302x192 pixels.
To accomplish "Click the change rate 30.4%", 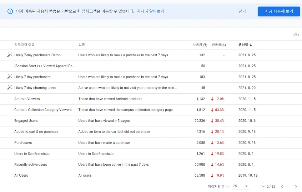I will [x=220, y=121].
